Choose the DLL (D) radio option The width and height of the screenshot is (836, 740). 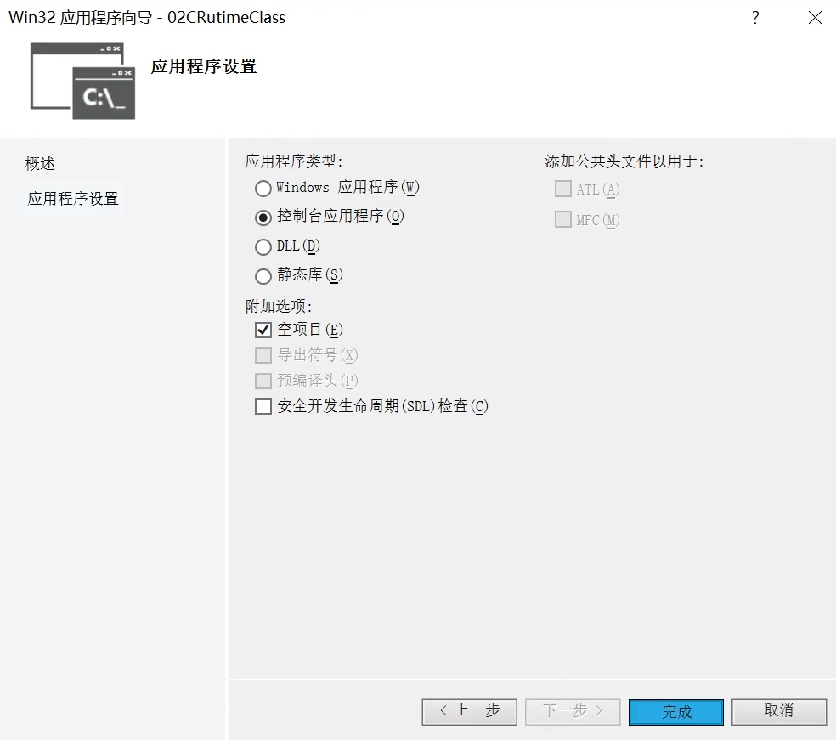coord(263,247)
